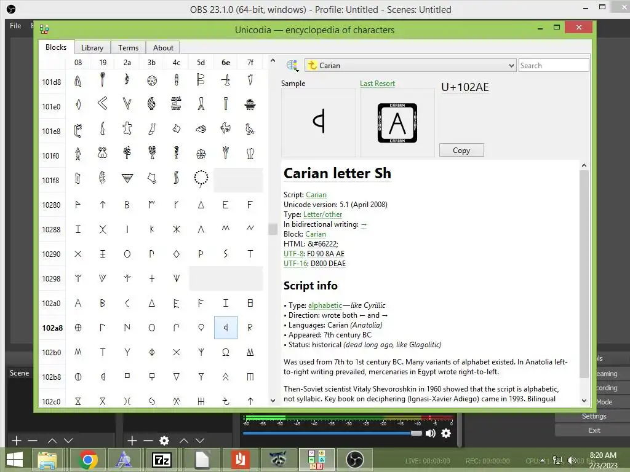Click the system tray volume icon
The width and height of the screenshot is (630, 472).
point(572,460)
